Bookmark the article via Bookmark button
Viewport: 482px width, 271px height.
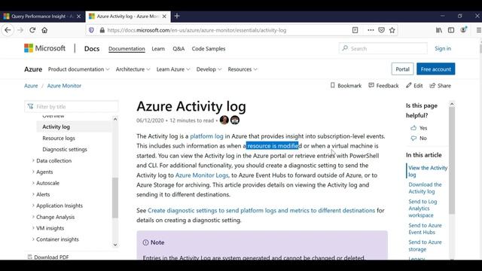click(346, 86)
